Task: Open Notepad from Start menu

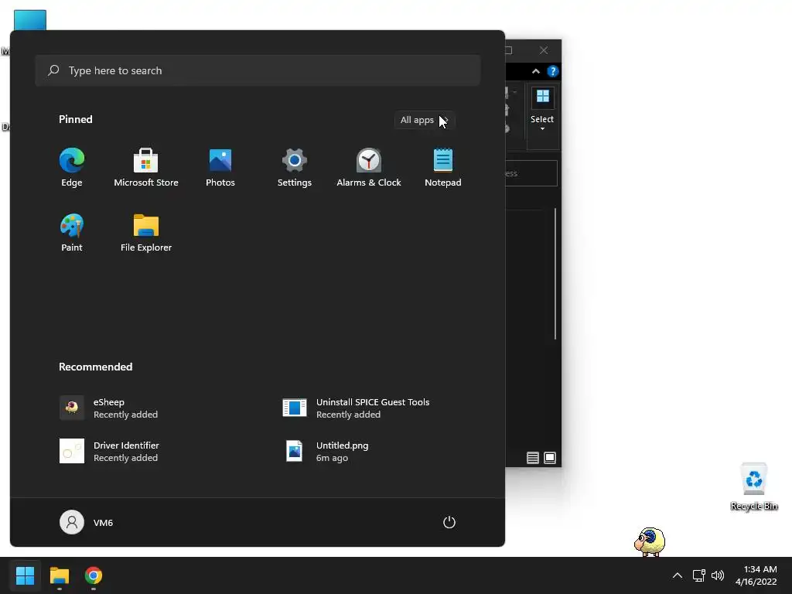Action: pyautogui.click(x=443, y=168)
